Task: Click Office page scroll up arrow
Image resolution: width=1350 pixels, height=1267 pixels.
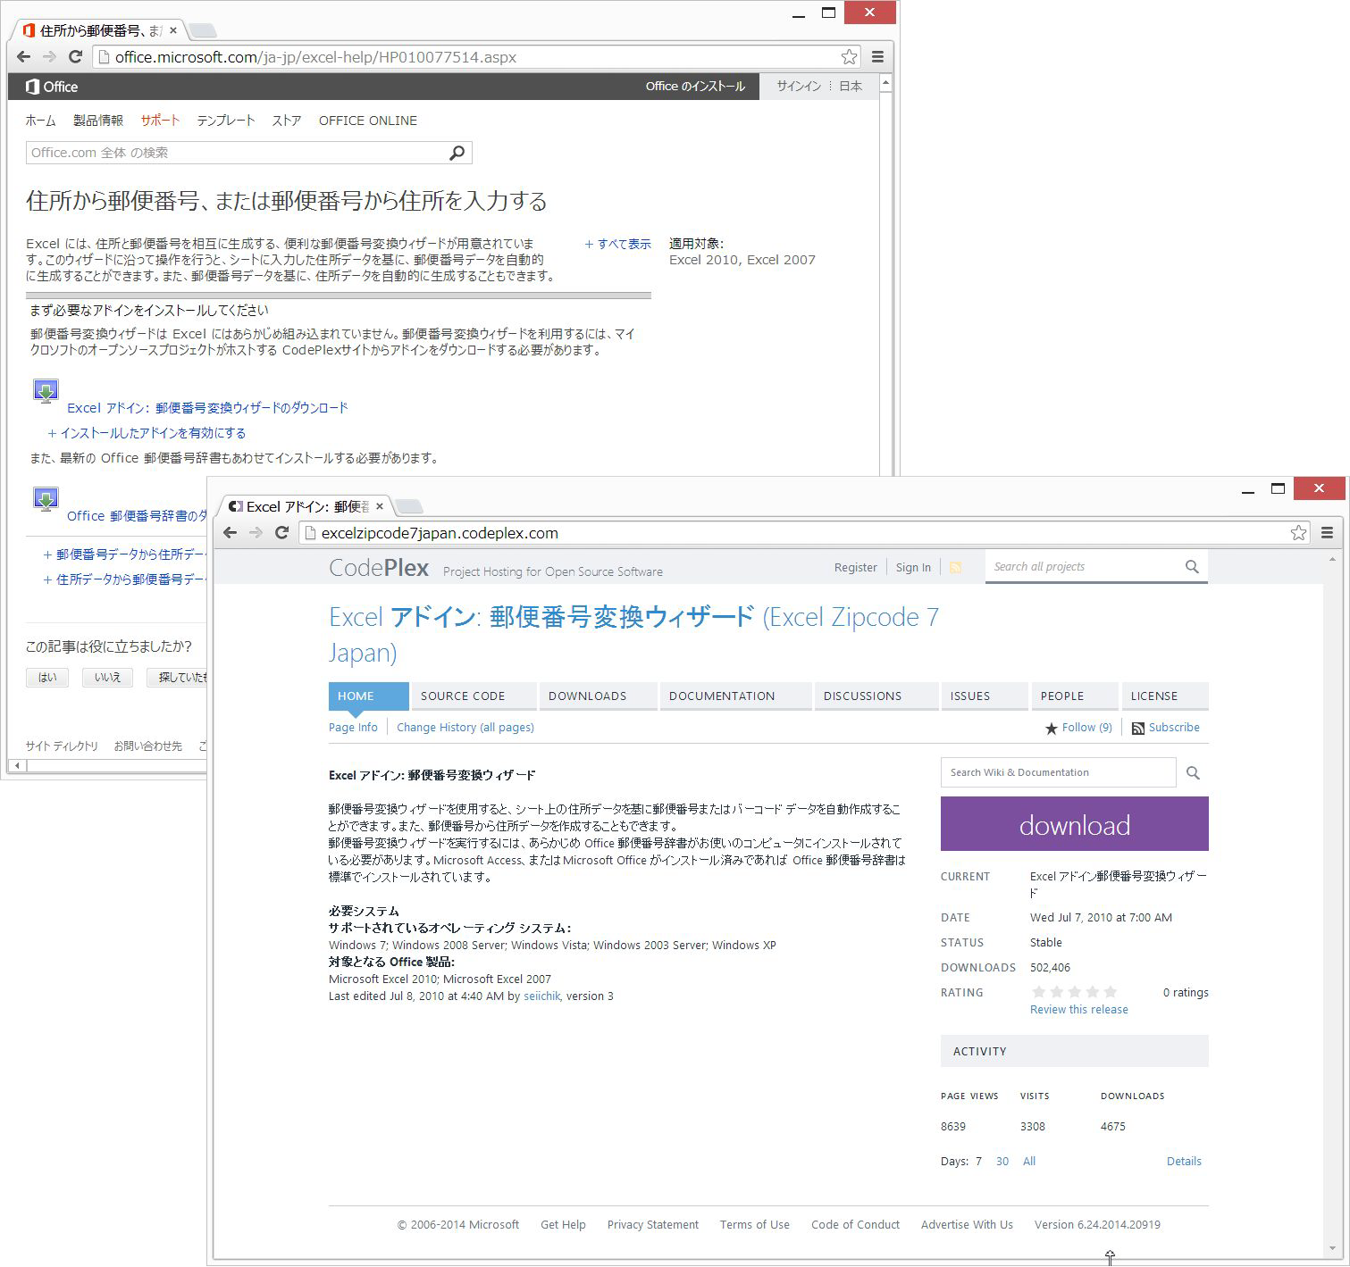Action: pos(885,83)
